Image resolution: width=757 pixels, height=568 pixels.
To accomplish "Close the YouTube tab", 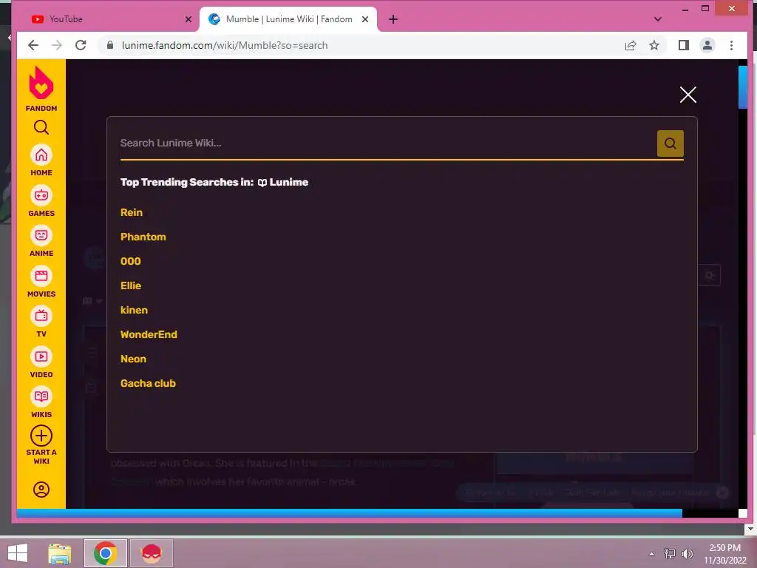I will 189,19.
